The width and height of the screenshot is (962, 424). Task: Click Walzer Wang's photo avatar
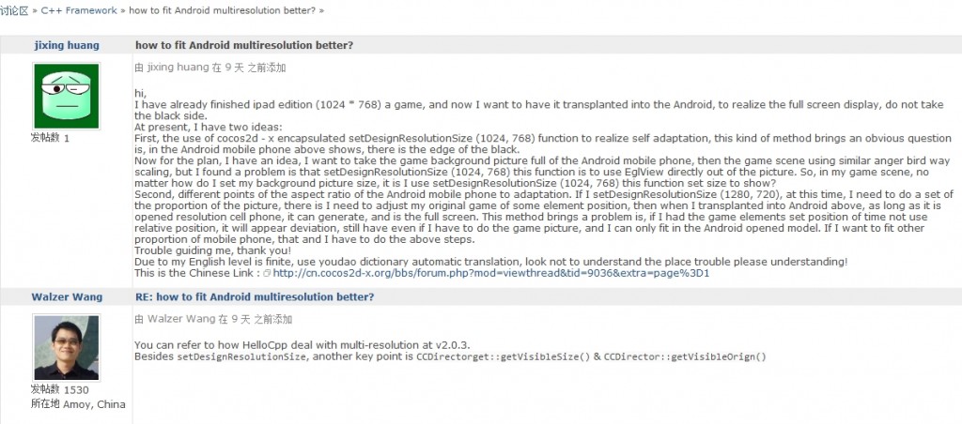(x=67, y=347)
